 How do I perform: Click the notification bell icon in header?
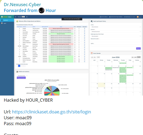[27, 17]
